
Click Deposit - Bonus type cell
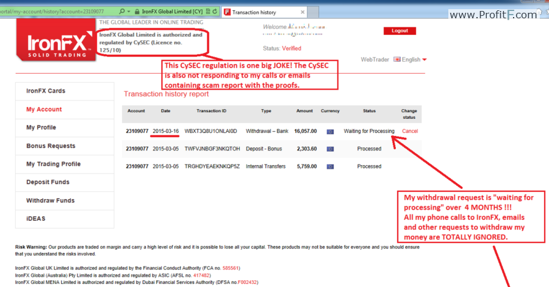pyautogui.click(x=264, y=149)
